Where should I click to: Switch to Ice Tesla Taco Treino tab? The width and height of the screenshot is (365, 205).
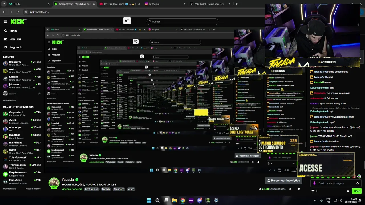pyautogui.click(x=120, y=4)
